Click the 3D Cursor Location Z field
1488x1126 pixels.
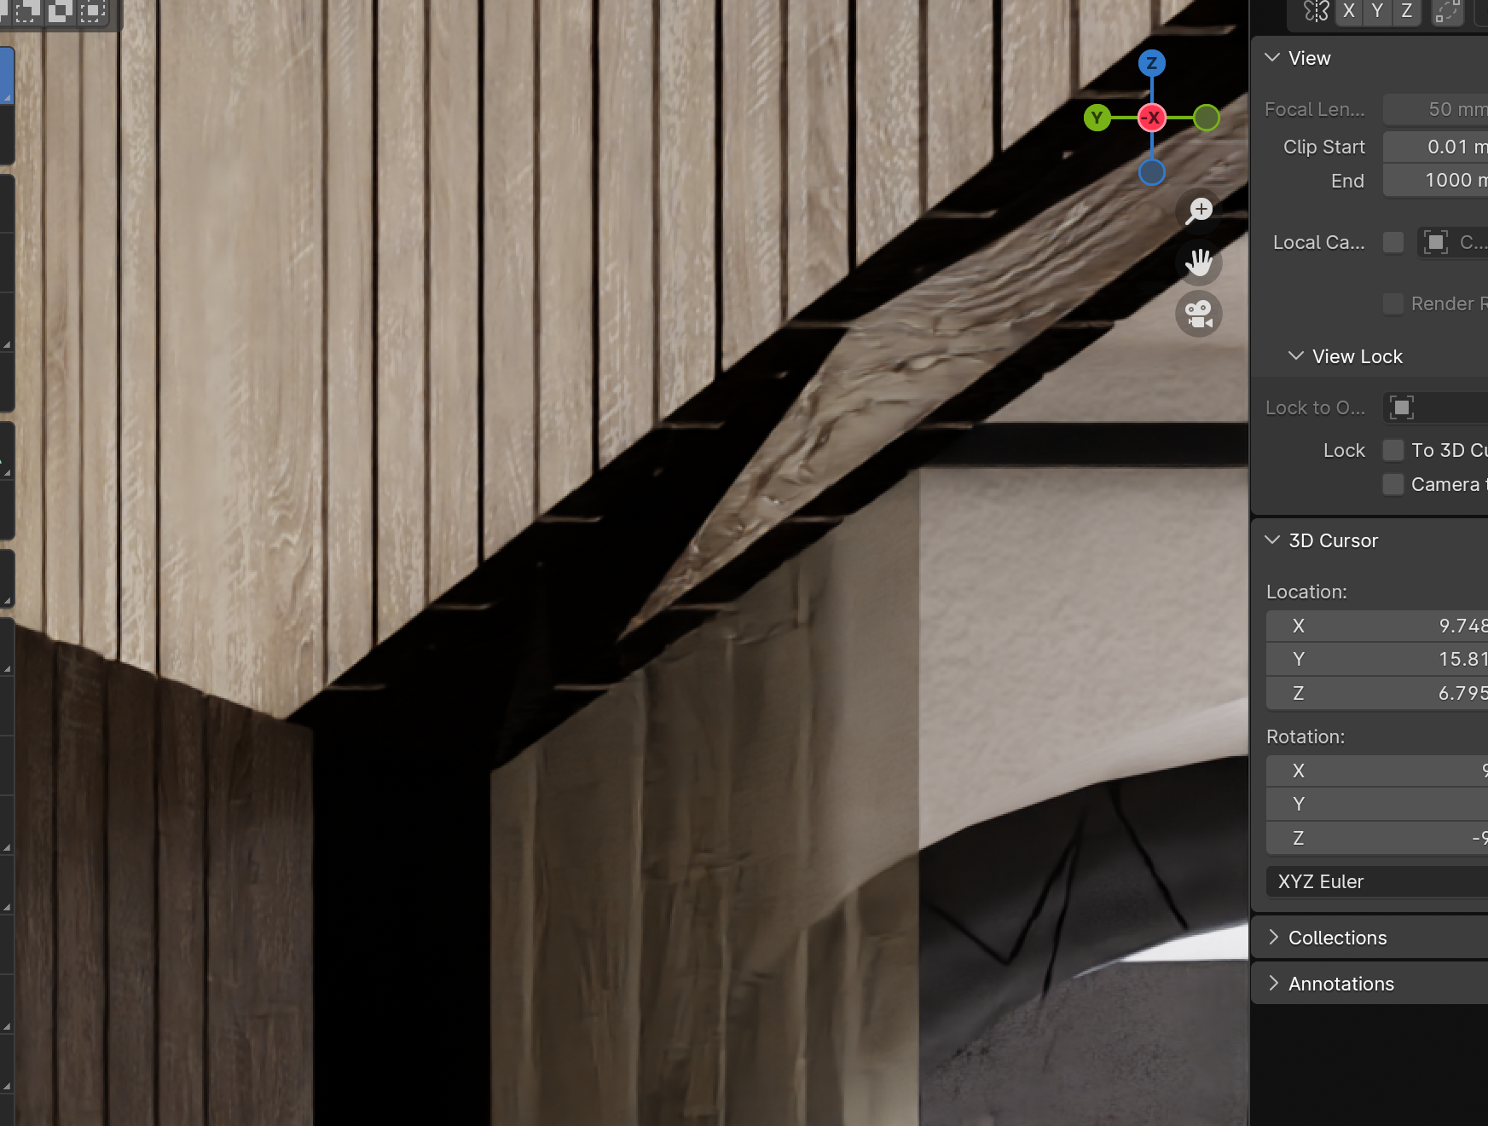click(1377, 693)
